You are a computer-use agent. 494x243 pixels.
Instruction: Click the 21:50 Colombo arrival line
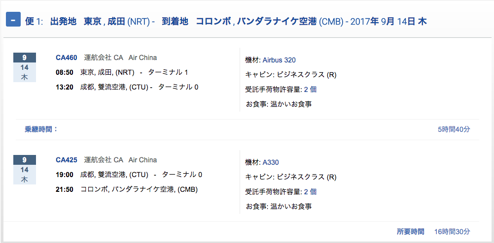click(127, 189)
